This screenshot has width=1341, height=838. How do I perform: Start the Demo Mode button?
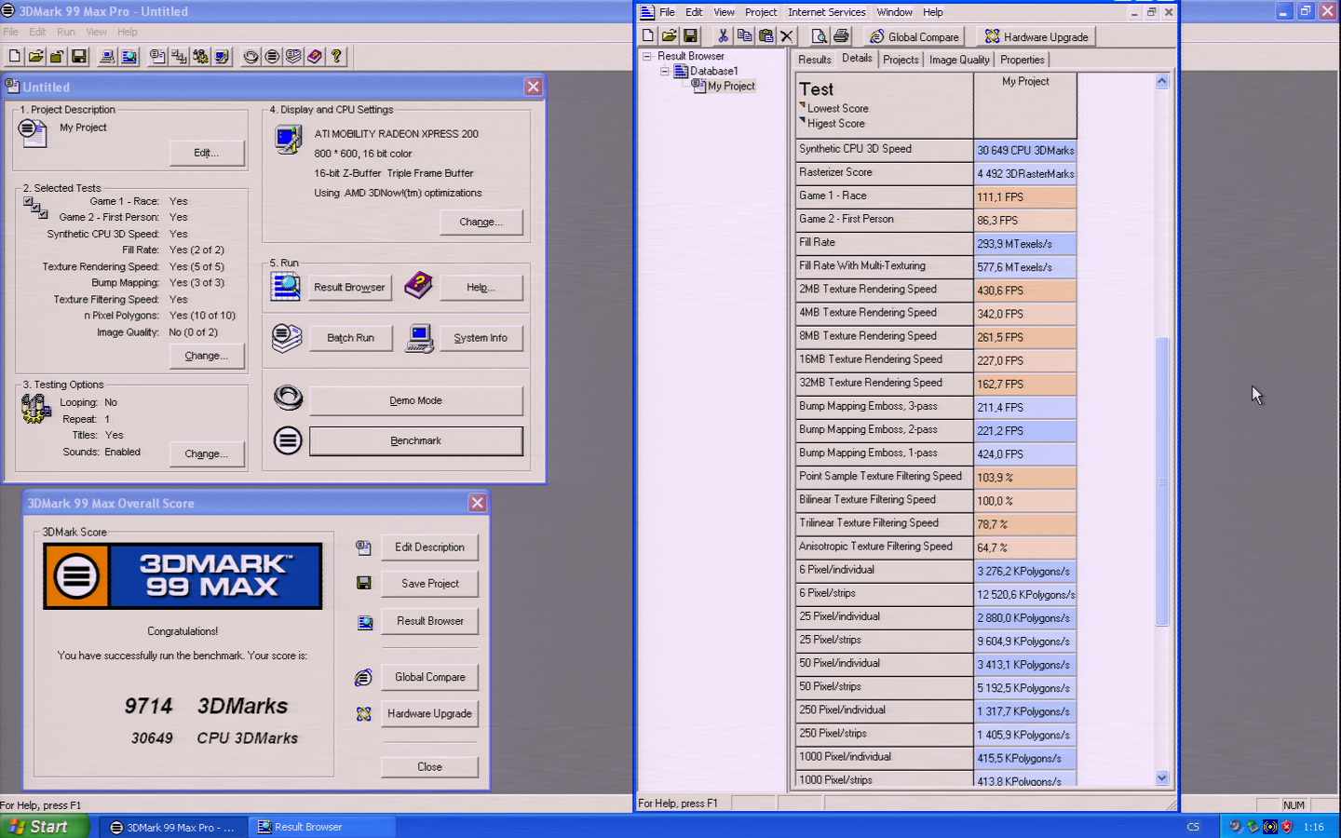coord(415,400)
